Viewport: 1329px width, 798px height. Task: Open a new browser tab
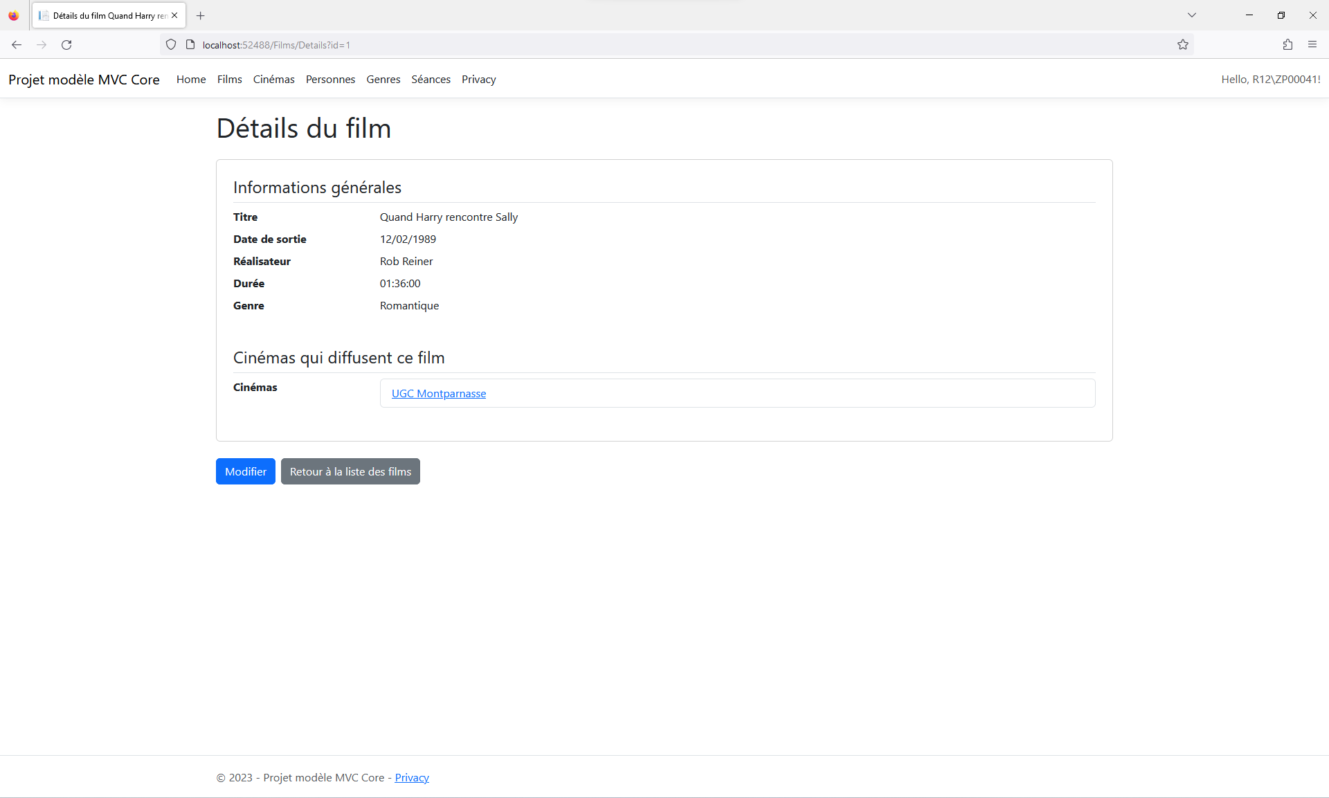coord(200,15)
